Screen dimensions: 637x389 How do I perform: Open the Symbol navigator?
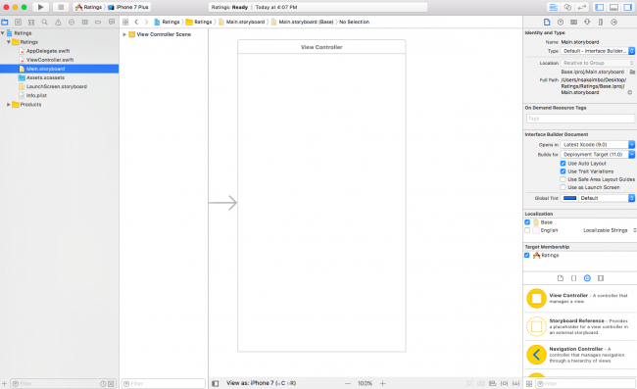click(31, 22)
